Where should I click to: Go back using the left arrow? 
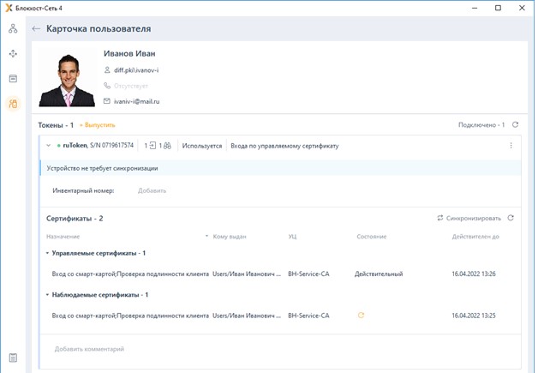36,28
